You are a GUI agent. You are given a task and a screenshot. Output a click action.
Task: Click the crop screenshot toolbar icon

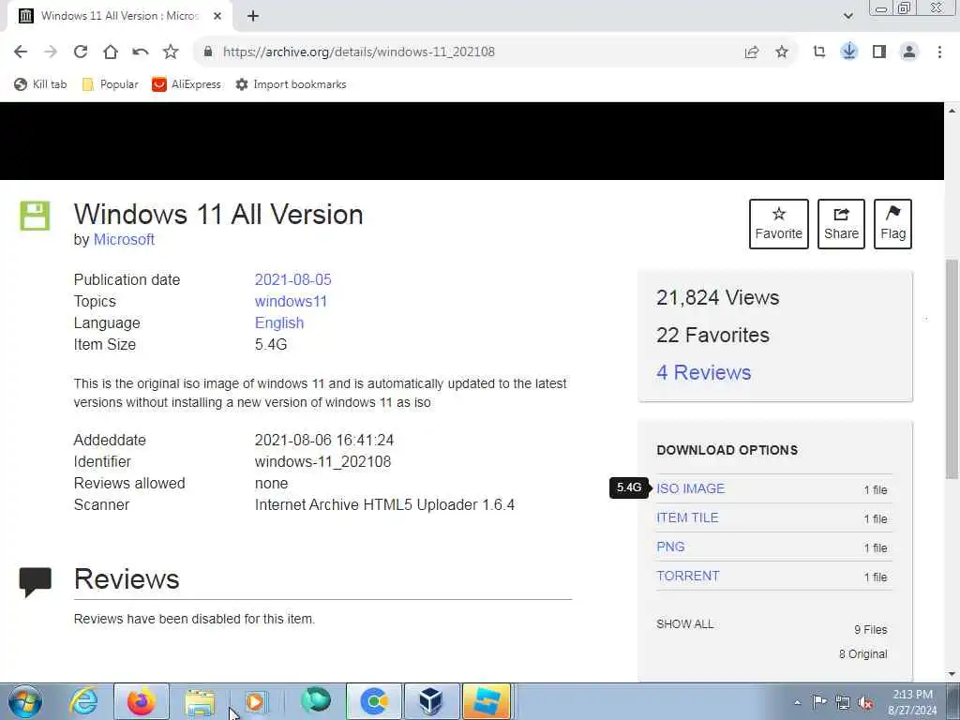click(x=819, y=52)
